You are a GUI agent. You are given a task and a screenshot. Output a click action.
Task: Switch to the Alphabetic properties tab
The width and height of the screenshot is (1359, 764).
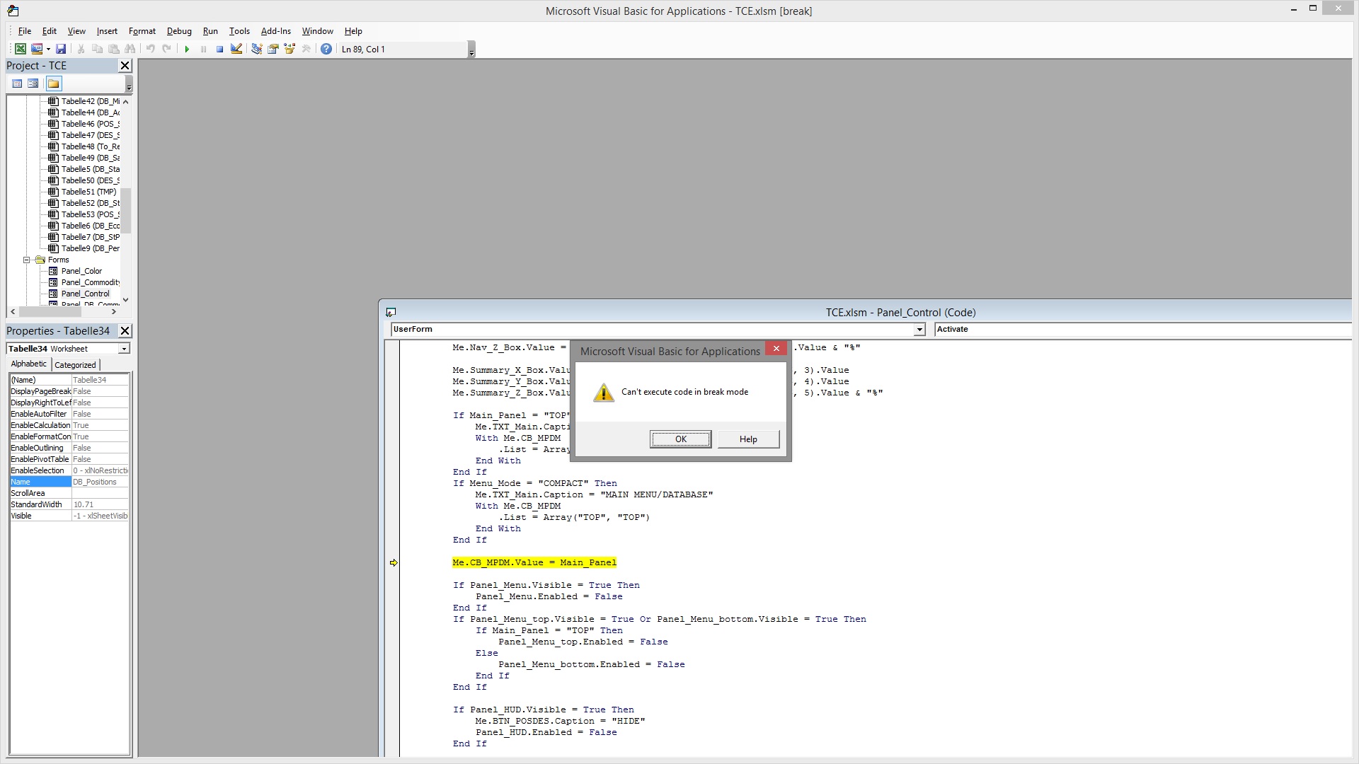[28, 364]
